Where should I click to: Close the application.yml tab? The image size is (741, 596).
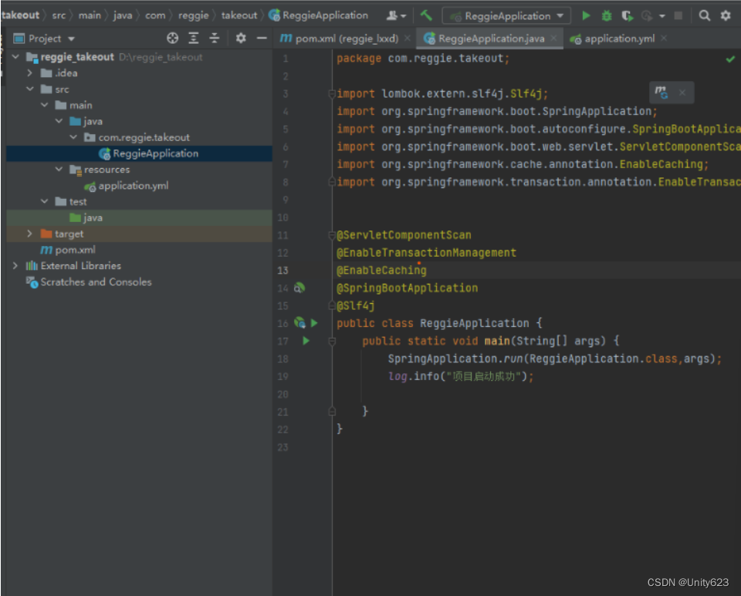click(664, 39)
